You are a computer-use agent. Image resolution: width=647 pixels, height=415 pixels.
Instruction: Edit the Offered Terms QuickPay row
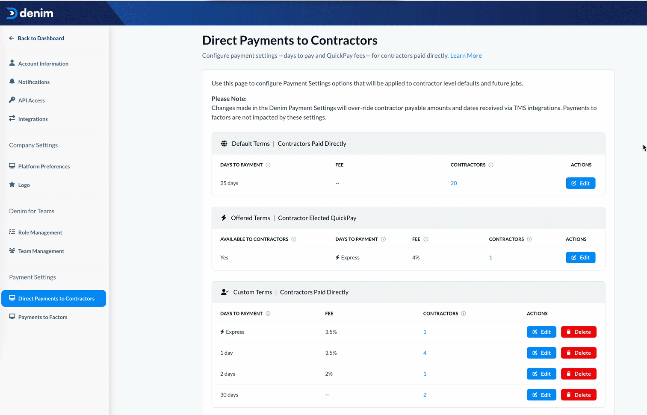coord(580,258)
